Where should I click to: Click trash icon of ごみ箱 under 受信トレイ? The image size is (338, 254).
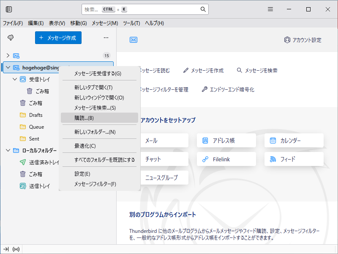(x=30, y=91)
